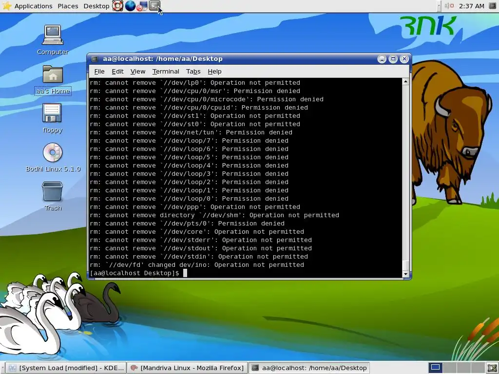This screenshot has height=374, width=499.
Task: Click the '//dev/st1' error line
Action: [195, 116]
